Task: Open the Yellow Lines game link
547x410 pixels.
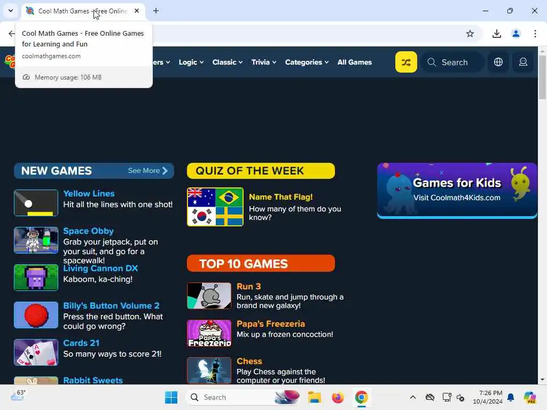Action: pyautogui.click(x=89, y=193)
